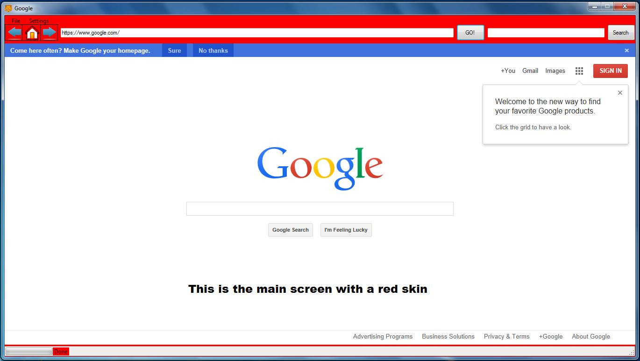Image resolution: width=640 pixels, height=361 pixels.
Task: Click the red SIGN IN button
Action: point(611,71)
